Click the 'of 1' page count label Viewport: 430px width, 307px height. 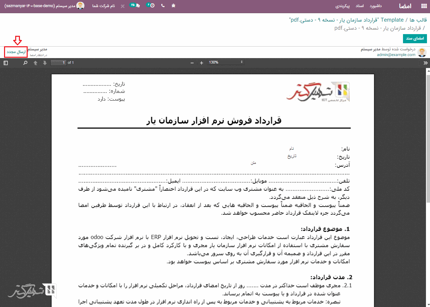tap(71, 62)
